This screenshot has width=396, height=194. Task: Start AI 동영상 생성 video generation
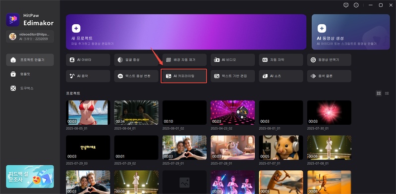(351, 32)
